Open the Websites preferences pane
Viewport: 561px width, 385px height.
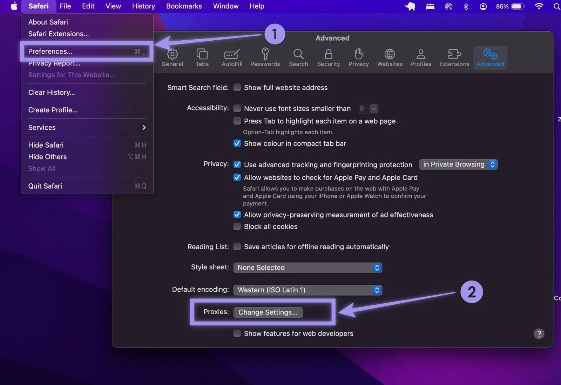pyautogui.click(x=390, y=58)
